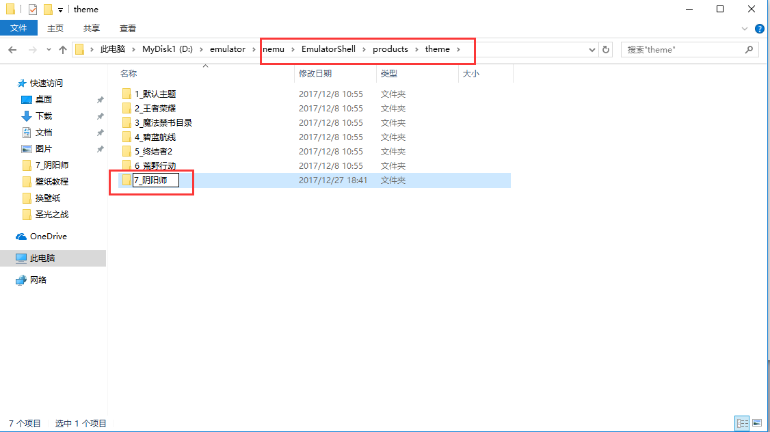Click the Up directory arrow icon

[63, 49]
